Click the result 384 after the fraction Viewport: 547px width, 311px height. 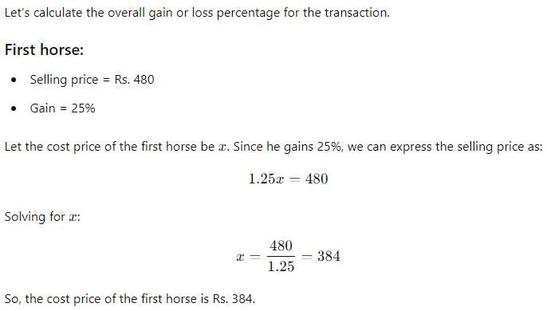click(329, 256)
